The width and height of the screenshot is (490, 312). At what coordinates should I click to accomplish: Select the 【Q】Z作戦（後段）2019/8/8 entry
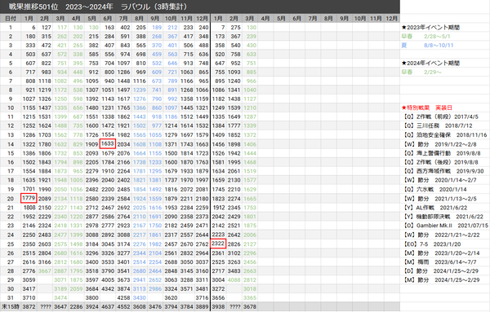pos(441,162)
